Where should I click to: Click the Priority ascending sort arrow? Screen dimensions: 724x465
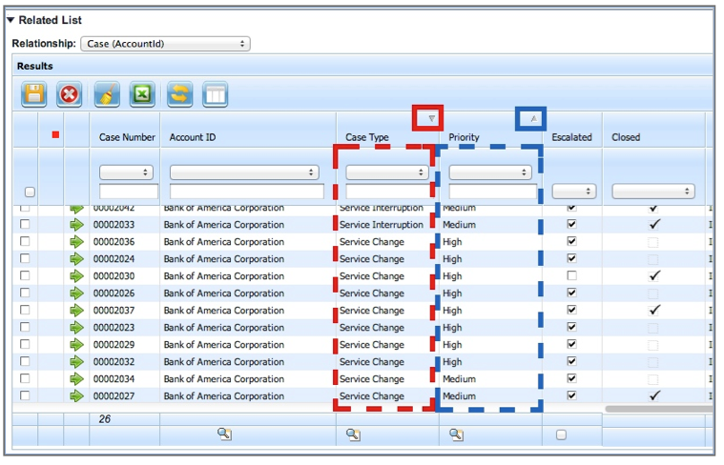pos(534,119)
